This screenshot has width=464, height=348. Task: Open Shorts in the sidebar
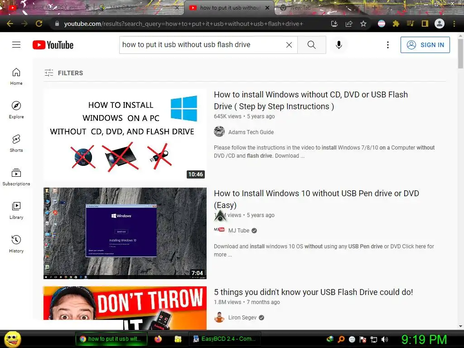[16, 143]
